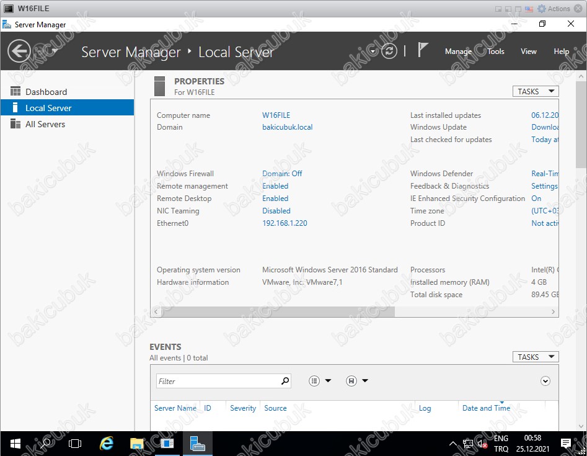Open the Action Center notification icon
The width and height of the screenshot is (587, 456).
(566, 444)
